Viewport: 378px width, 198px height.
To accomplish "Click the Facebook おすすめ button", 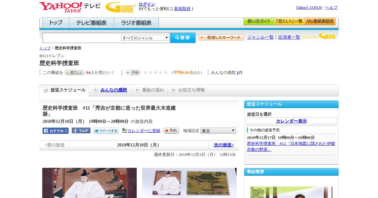I will click(x=55, y=131).
